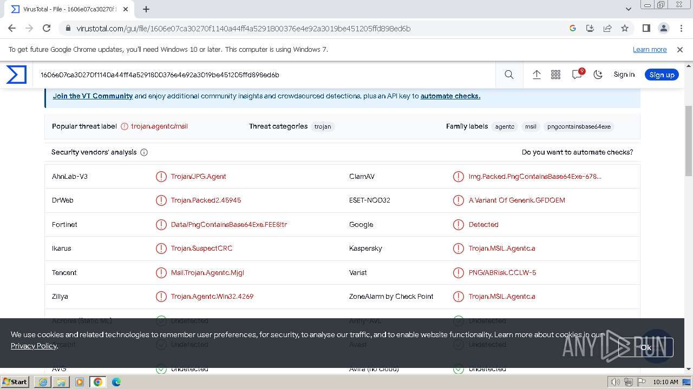The height and width of the screenshot is (389, 693).
Task: Dismiss the Chrome update notice
Action: click(680, 49)
